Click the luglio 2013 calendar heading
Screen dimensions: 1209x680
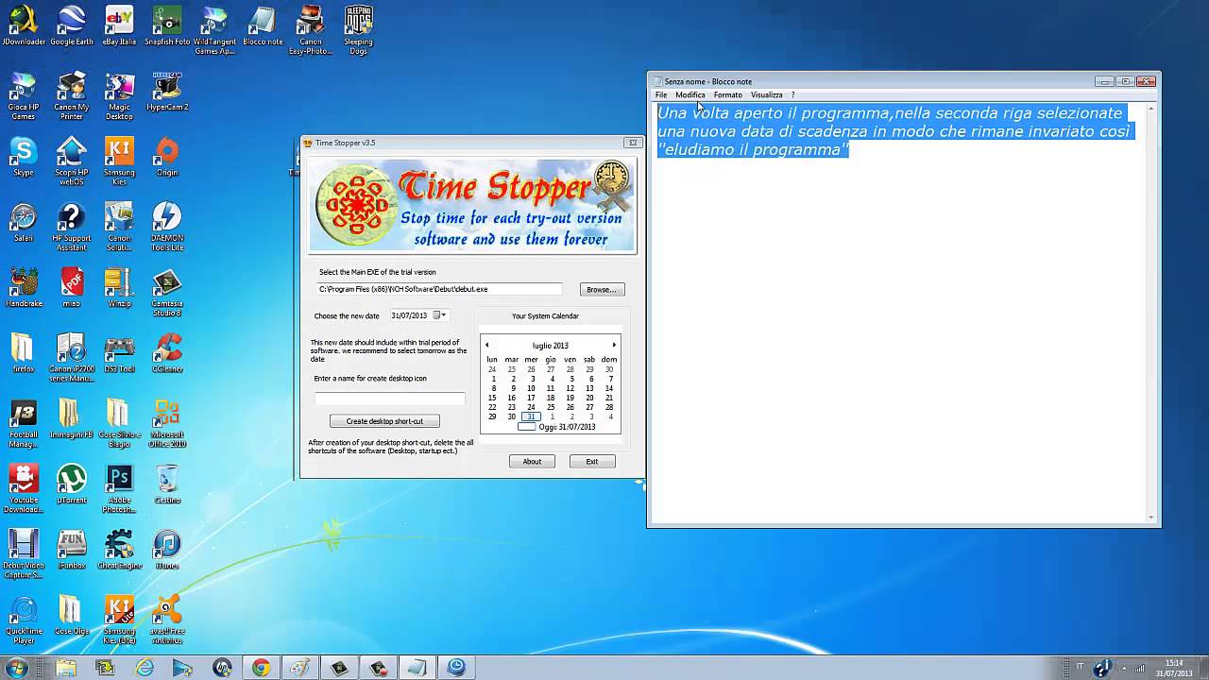click(550, 345)
